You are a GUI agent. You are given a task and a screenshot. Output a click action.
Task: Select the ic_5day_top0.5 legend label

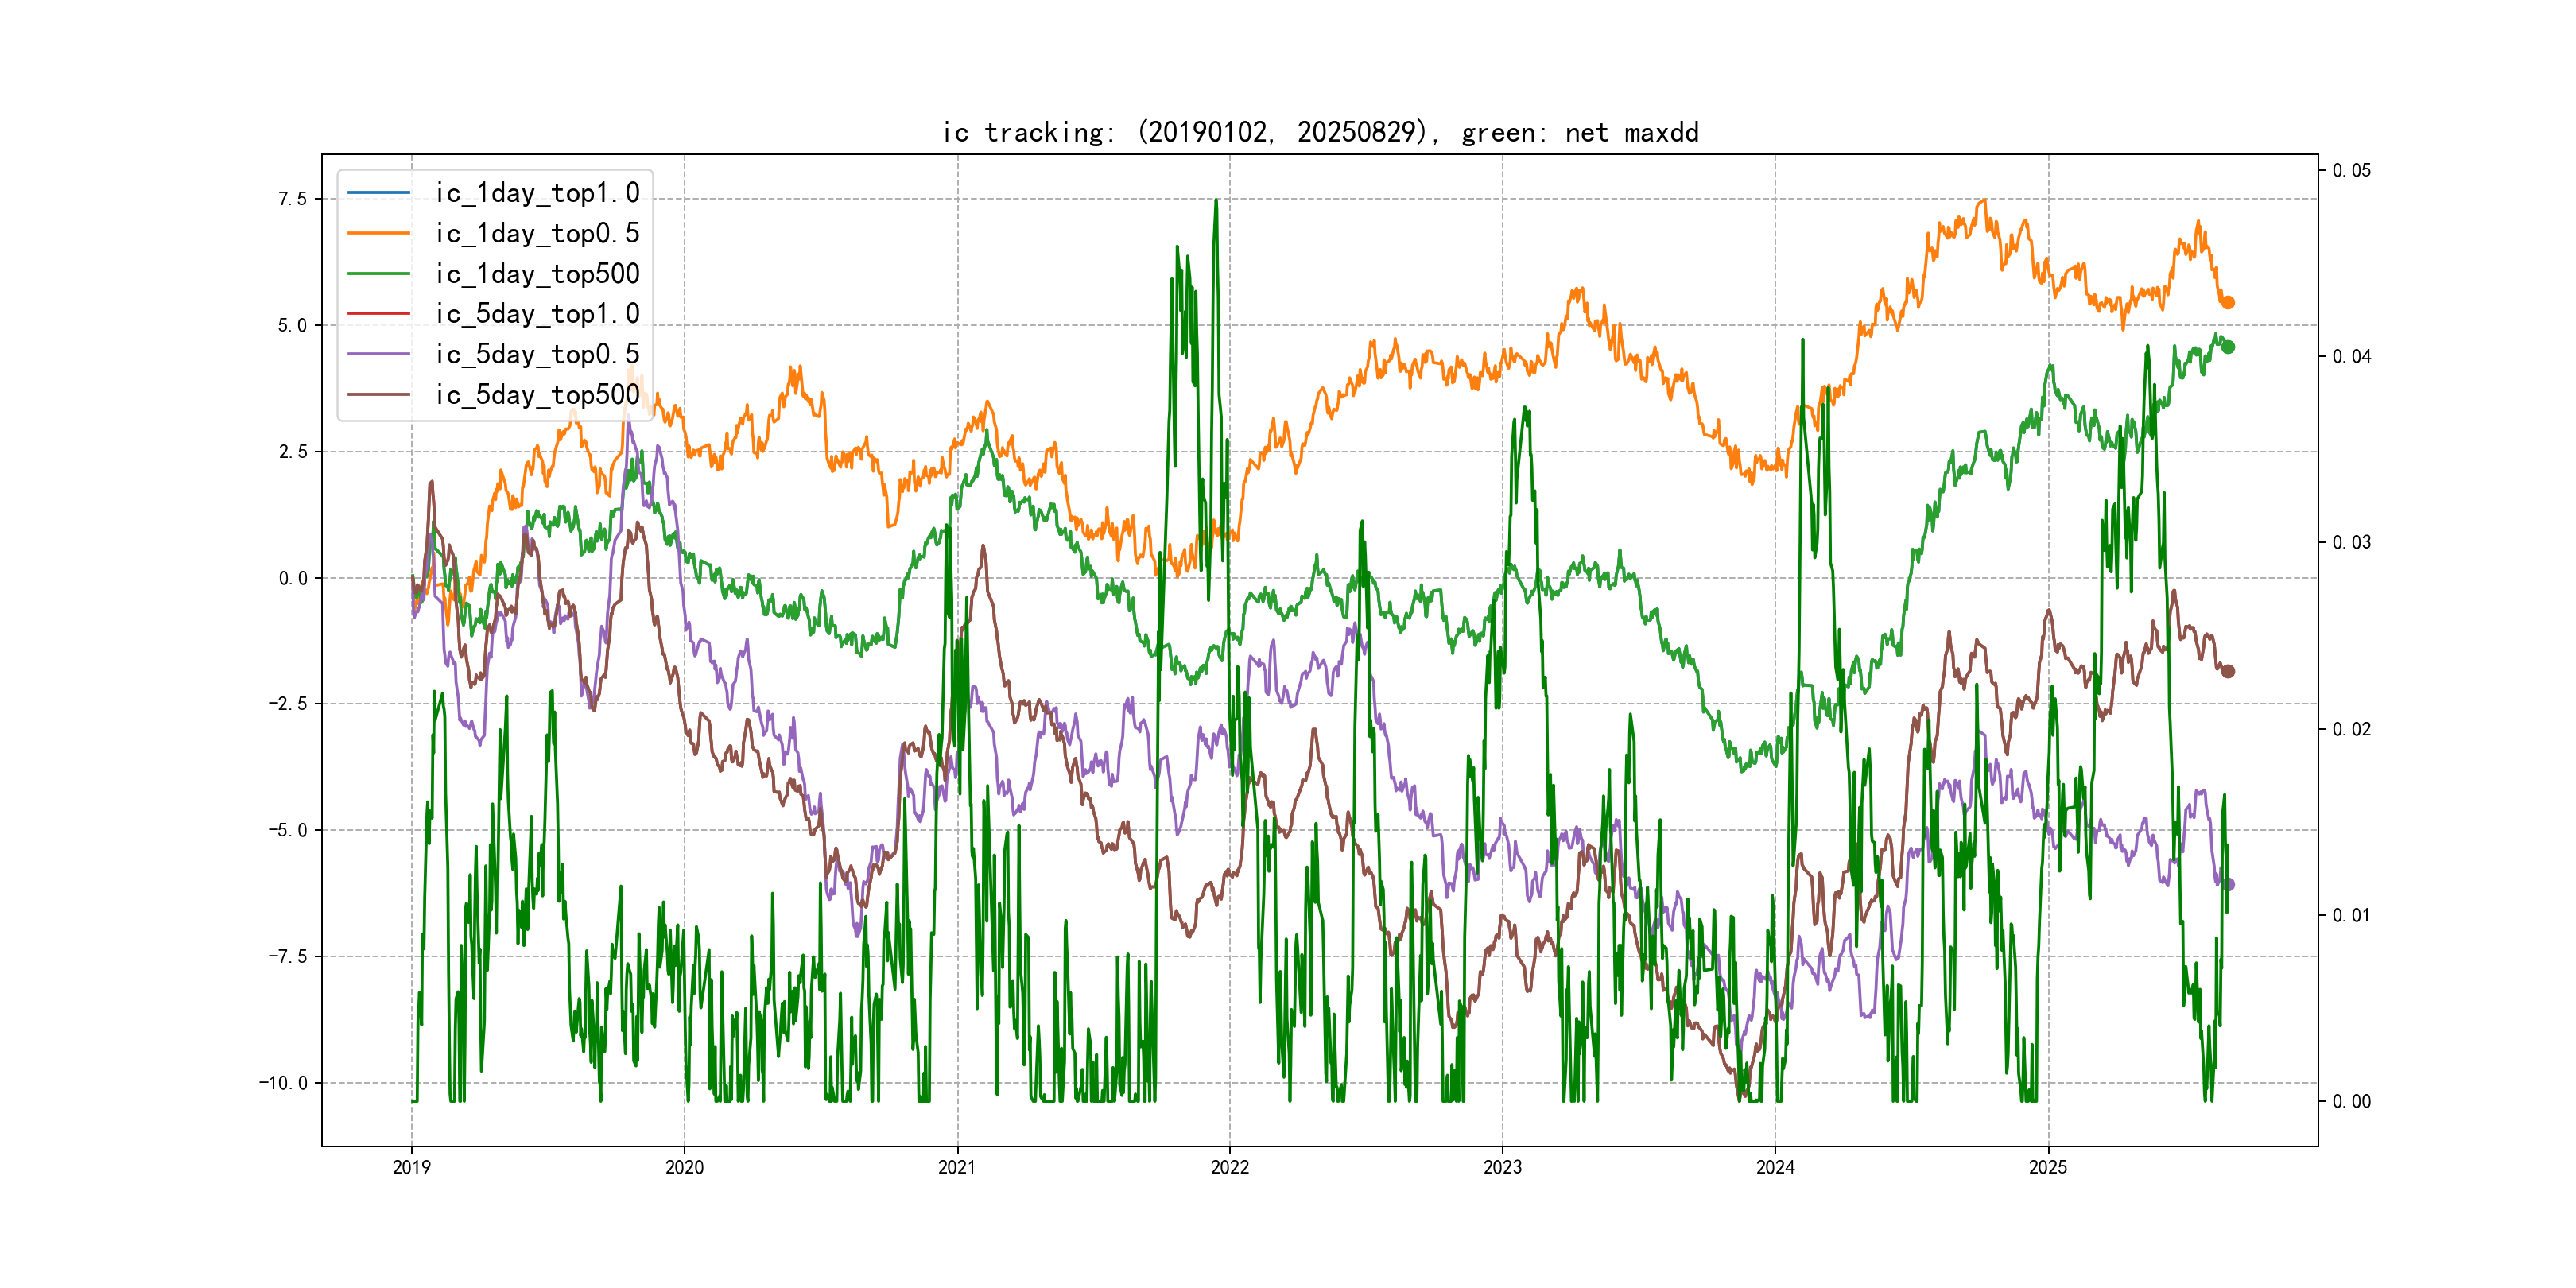(x=537, y=354)
